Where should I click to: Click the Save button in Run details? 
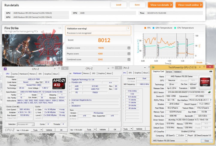click(137, 5)
